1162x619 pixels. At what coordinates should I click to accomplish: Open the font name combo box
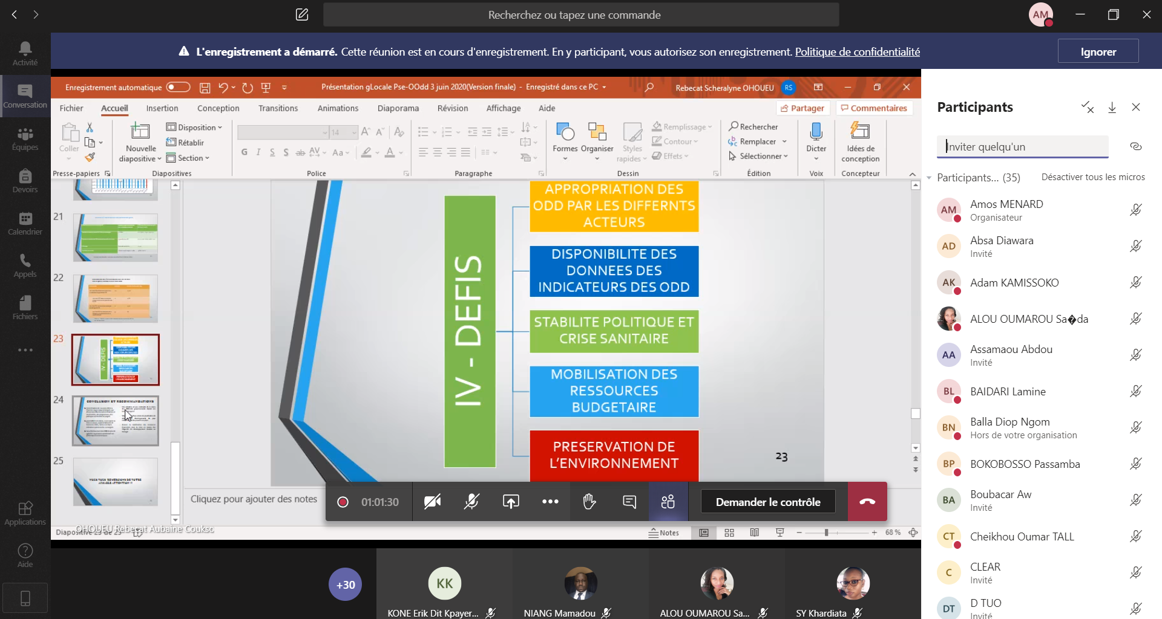tap(283, 132)
